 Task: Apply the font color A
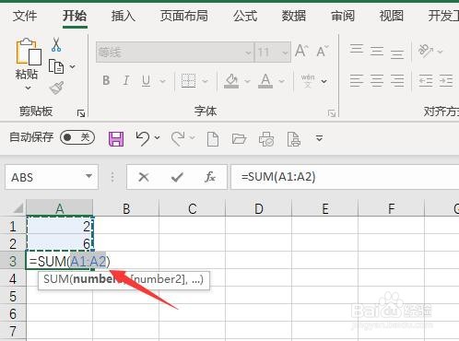(265, 81)
